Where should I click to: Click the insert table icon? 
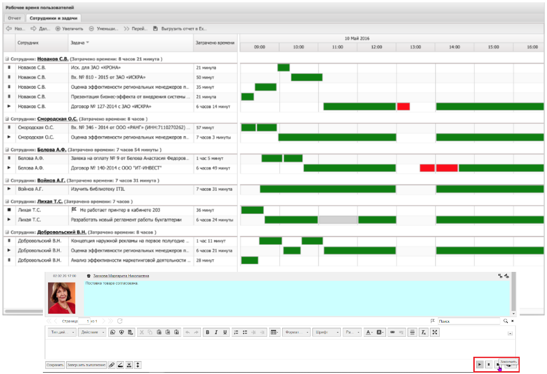click(x=274, y=332)
